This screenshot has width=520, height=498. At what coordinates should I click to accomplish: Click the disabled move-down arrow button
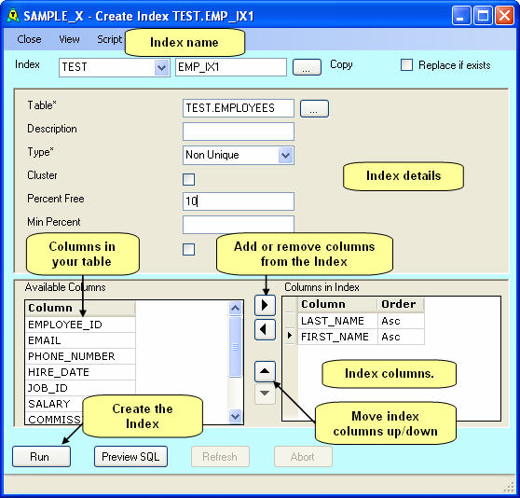click(265, 394)
